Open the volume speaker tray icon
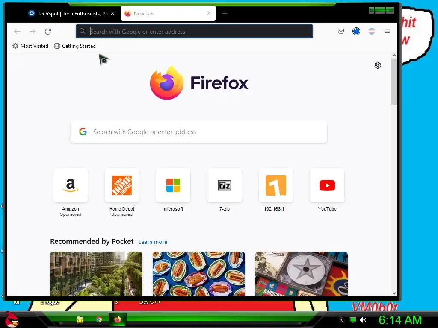438x328 pixels. (363, 320)
